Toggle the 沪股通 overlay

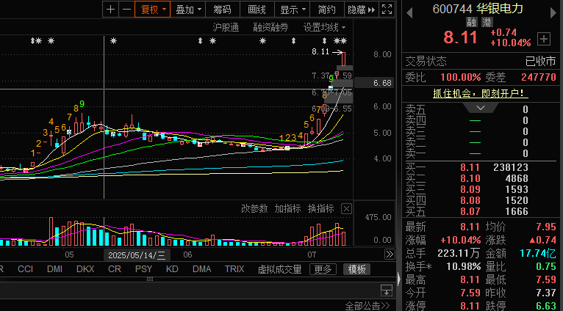pyautogui.click(x=226, y=27)
